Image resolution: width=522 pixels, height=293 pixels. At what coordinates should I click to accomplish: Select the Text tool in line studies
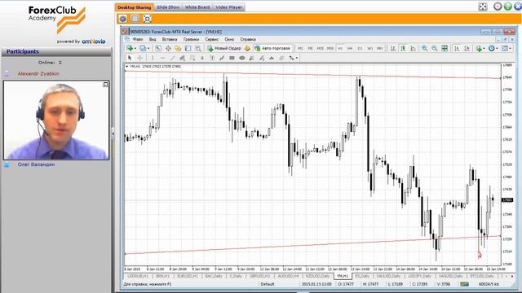pos(202,58)
